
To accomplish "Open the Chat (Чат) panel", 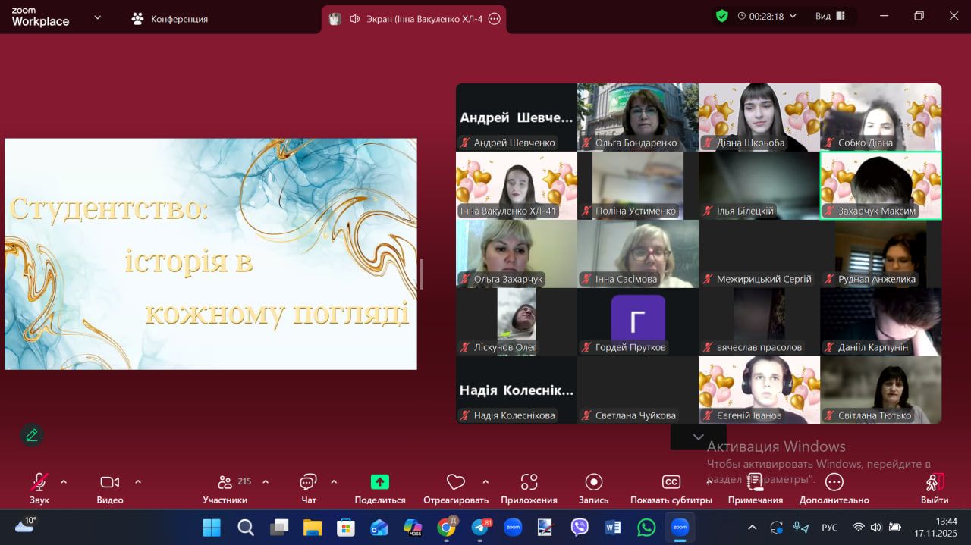I will click(308, 482).
